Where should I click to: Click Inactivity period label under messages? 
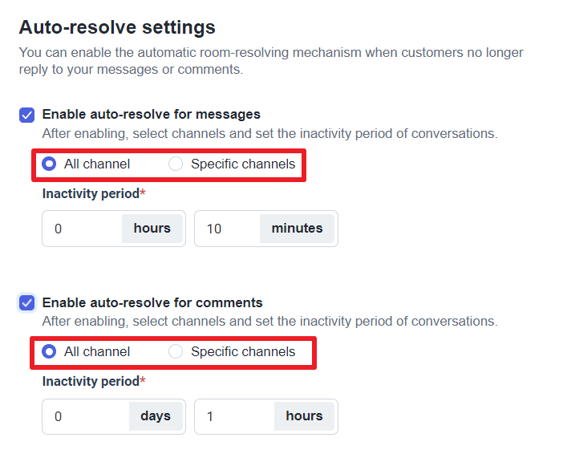(x=91, y=194)
